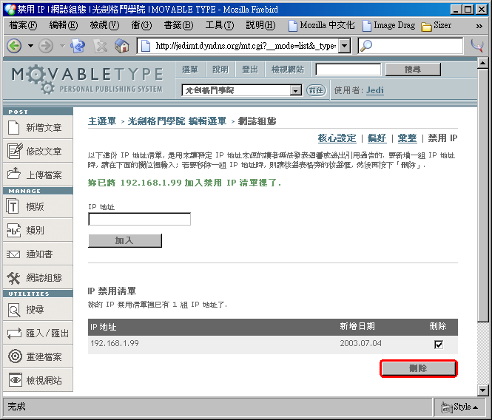Click the scrollbar down arrow
Screen dimensions: 492x420
[482, 390]
